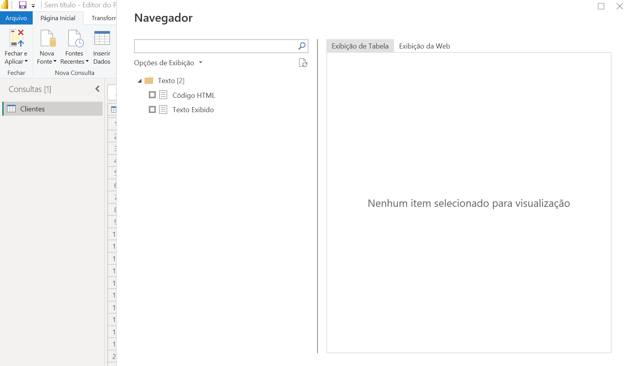Close the Navegador dialog

619,6
